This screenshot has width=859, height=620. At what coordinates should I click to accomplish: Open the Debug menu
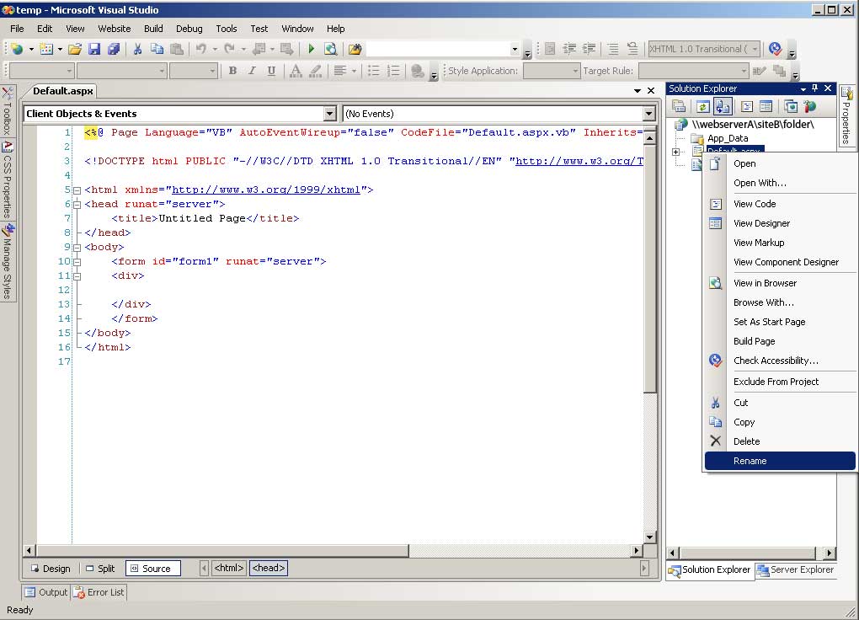(189, 29)
